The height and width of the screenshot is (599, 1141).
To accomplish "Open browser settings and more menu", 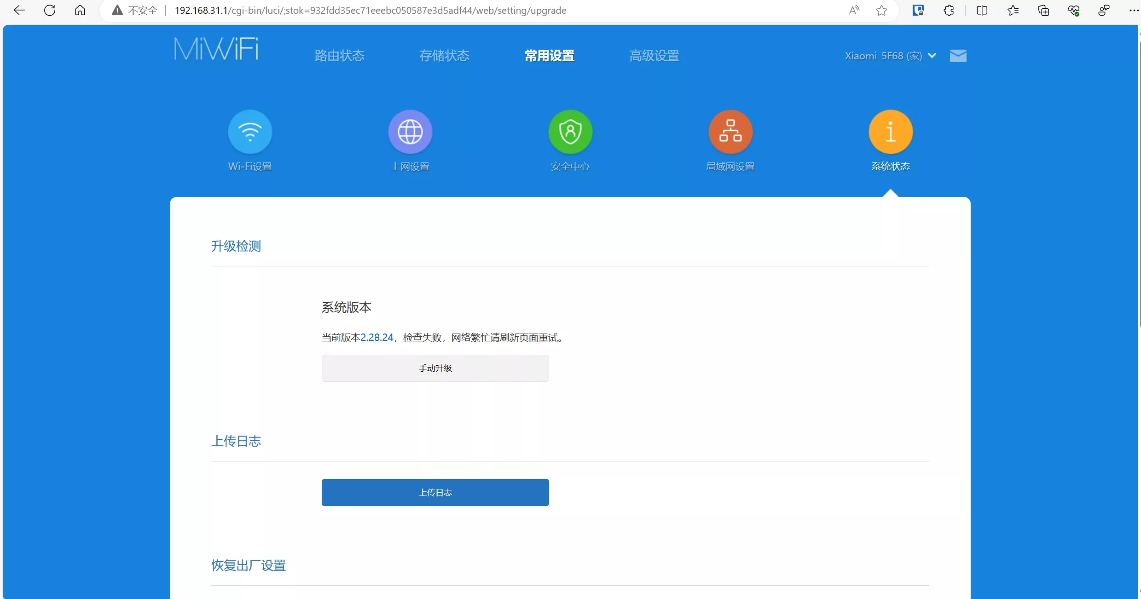I will (x=1133, y=10).
